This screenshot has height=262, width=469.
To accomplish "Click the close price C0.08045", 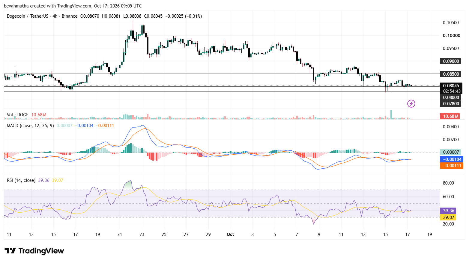I will [x=153, y=16].
